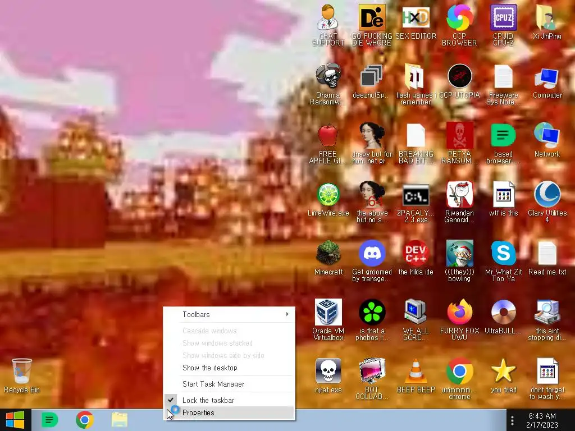Launch Glary Utilities 4
Viewport: 575px width, 431px height.
[x=547, y=202]
